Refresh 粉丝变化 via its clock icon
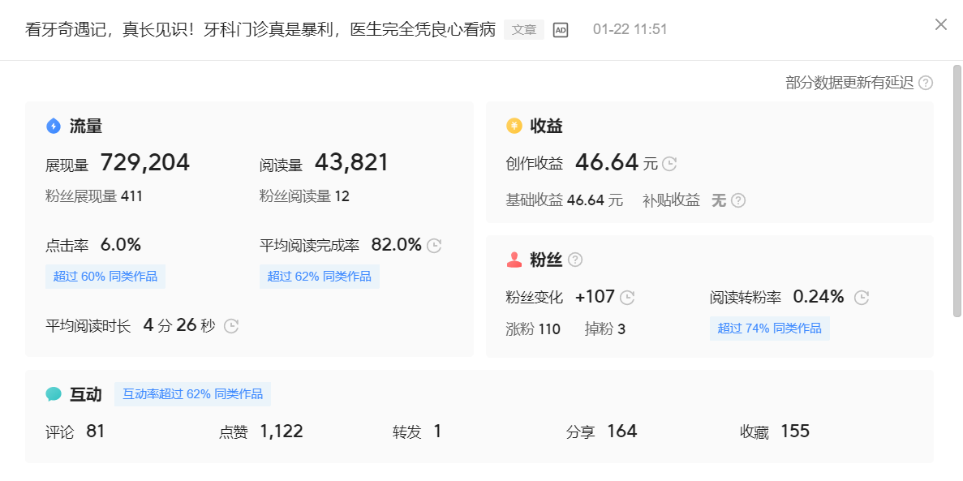 (626, 297)
